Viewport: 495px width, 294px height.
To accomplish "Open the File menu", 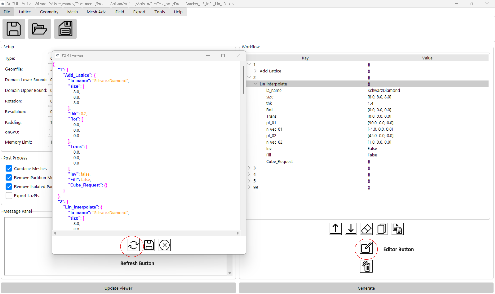I will tap(7, 12).
